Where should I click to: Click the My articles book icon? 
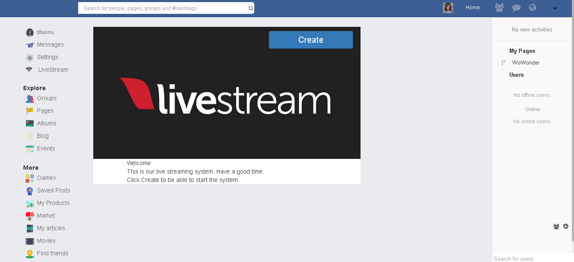[29, 228]
